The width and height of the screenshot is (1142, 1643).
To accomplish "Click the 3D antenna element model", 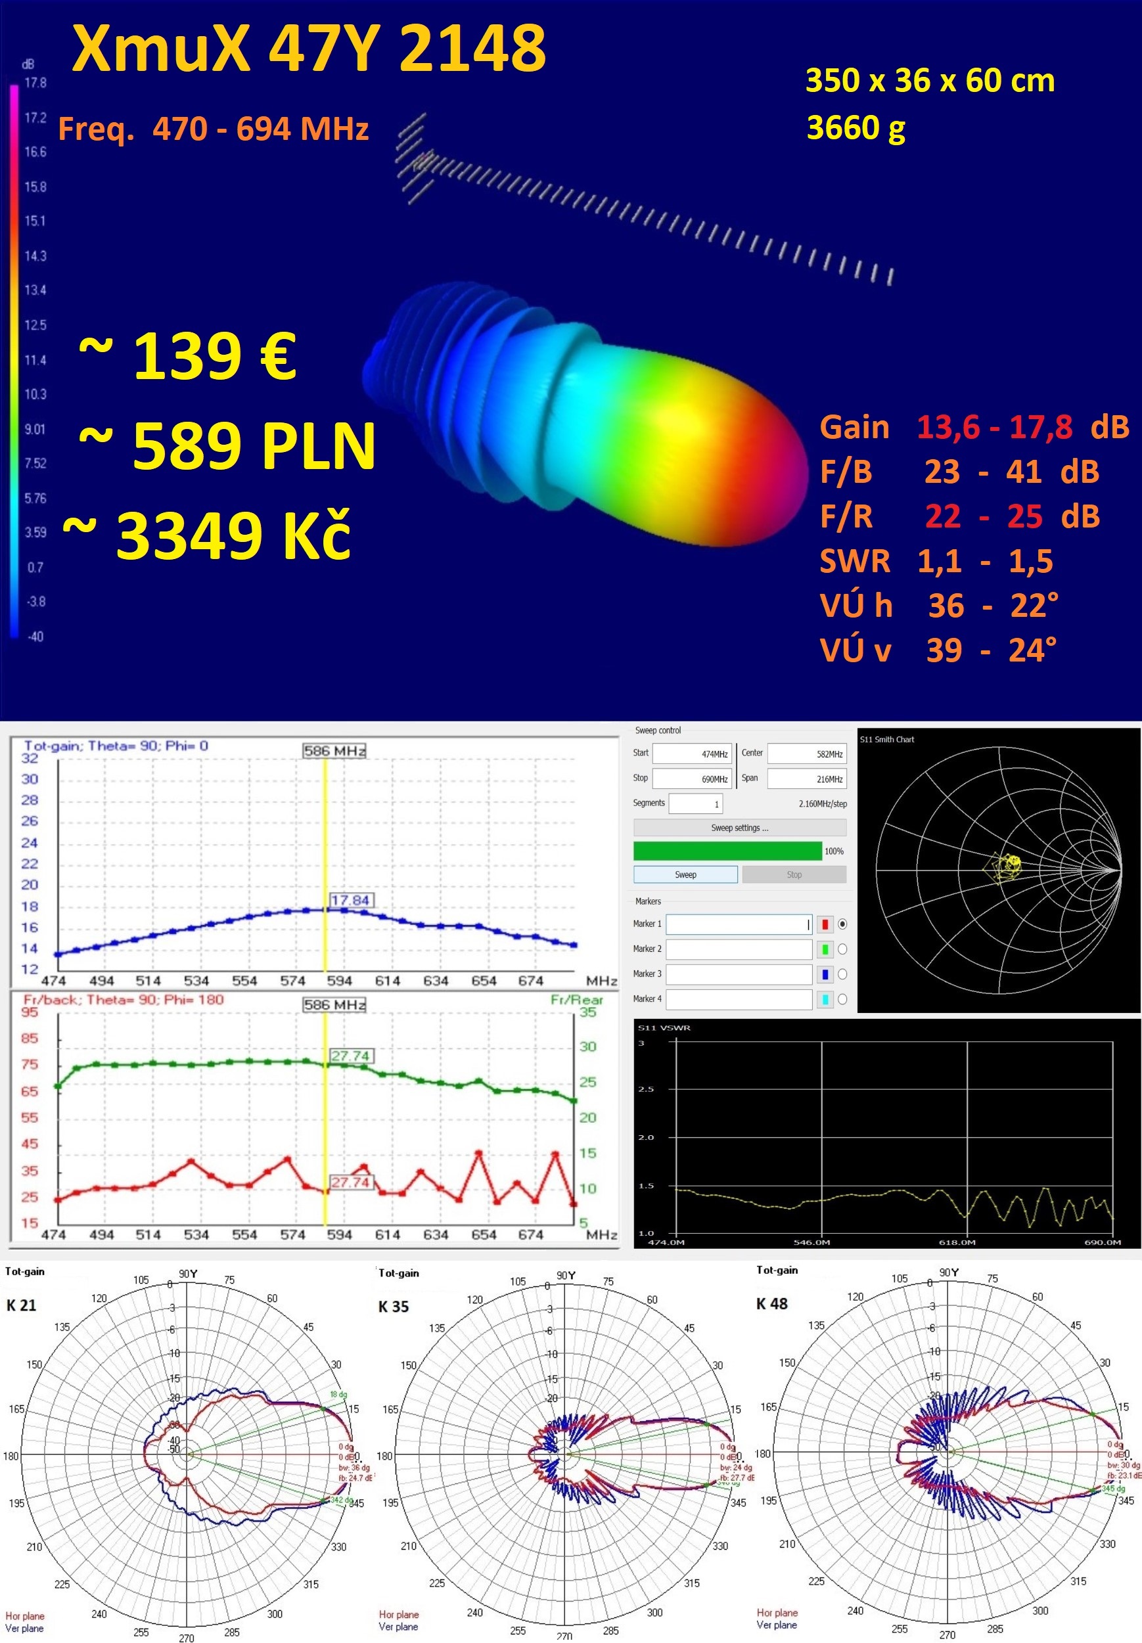I will [644, 199].
